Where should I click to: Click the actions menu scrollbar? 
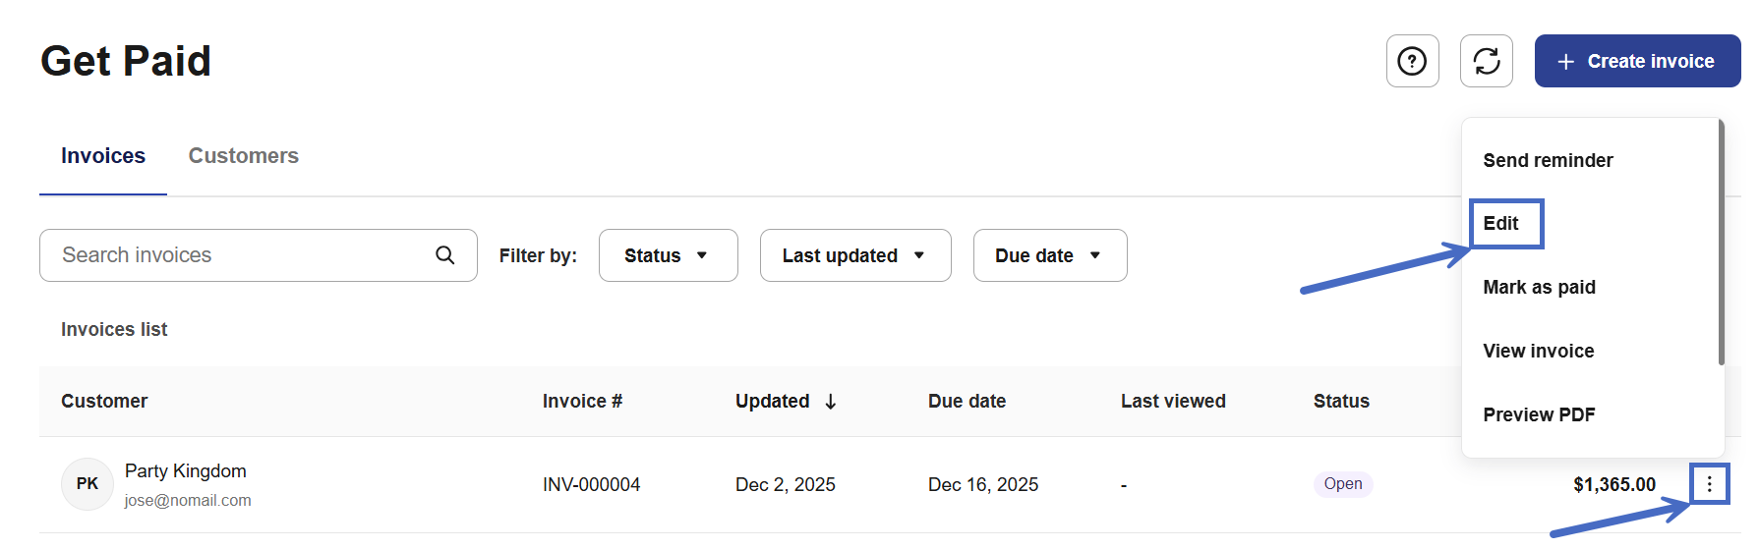click(x=1721, y=243)
